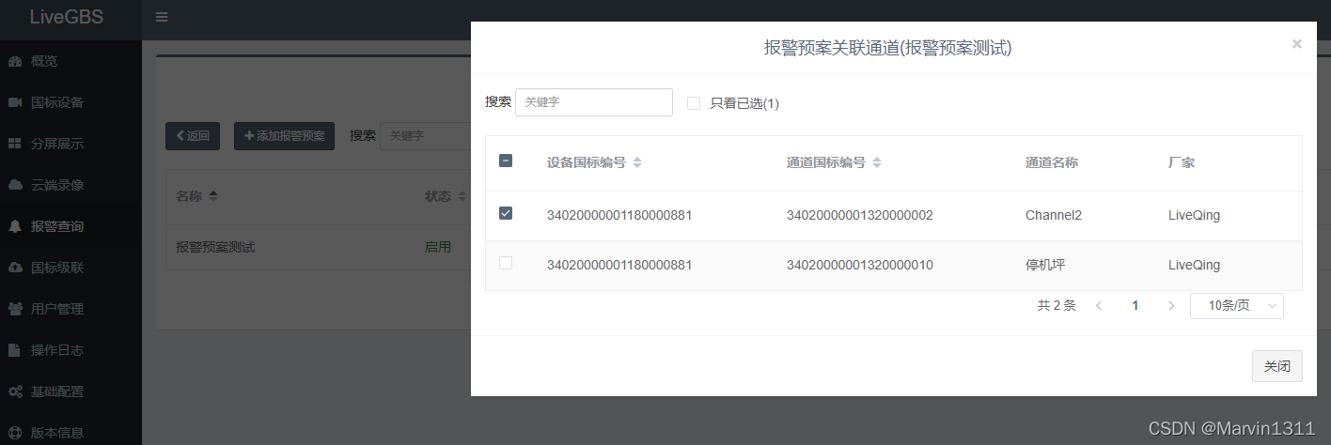Focus the dialog 关键字 search field
1331x445 pixels.
(x=594, y=102)
